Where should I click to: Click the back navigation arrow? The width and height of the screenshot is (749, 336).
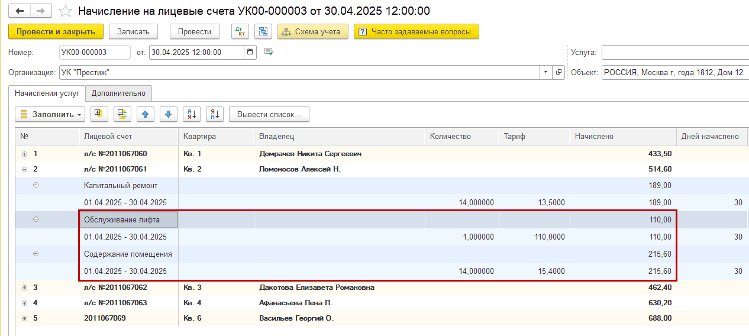pyautogui.click(x=20, y=11)
